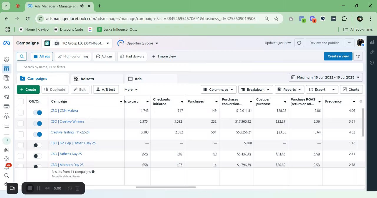Open the Audiences people icon in sidebar
This screenshot has height=198, width=377.
pos(6,88)
